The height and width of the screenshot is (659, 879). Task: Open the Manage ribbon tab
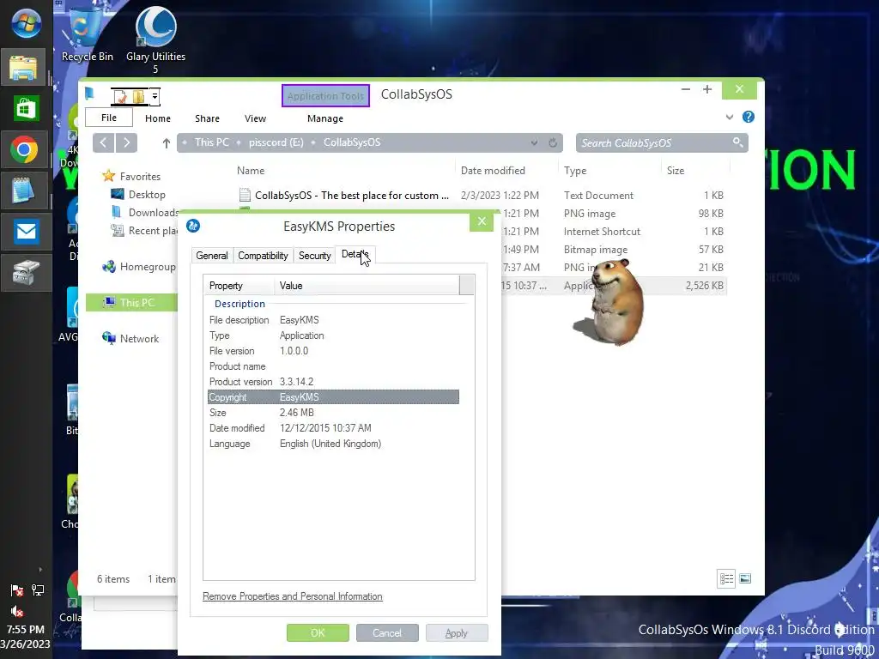(325, 118)
